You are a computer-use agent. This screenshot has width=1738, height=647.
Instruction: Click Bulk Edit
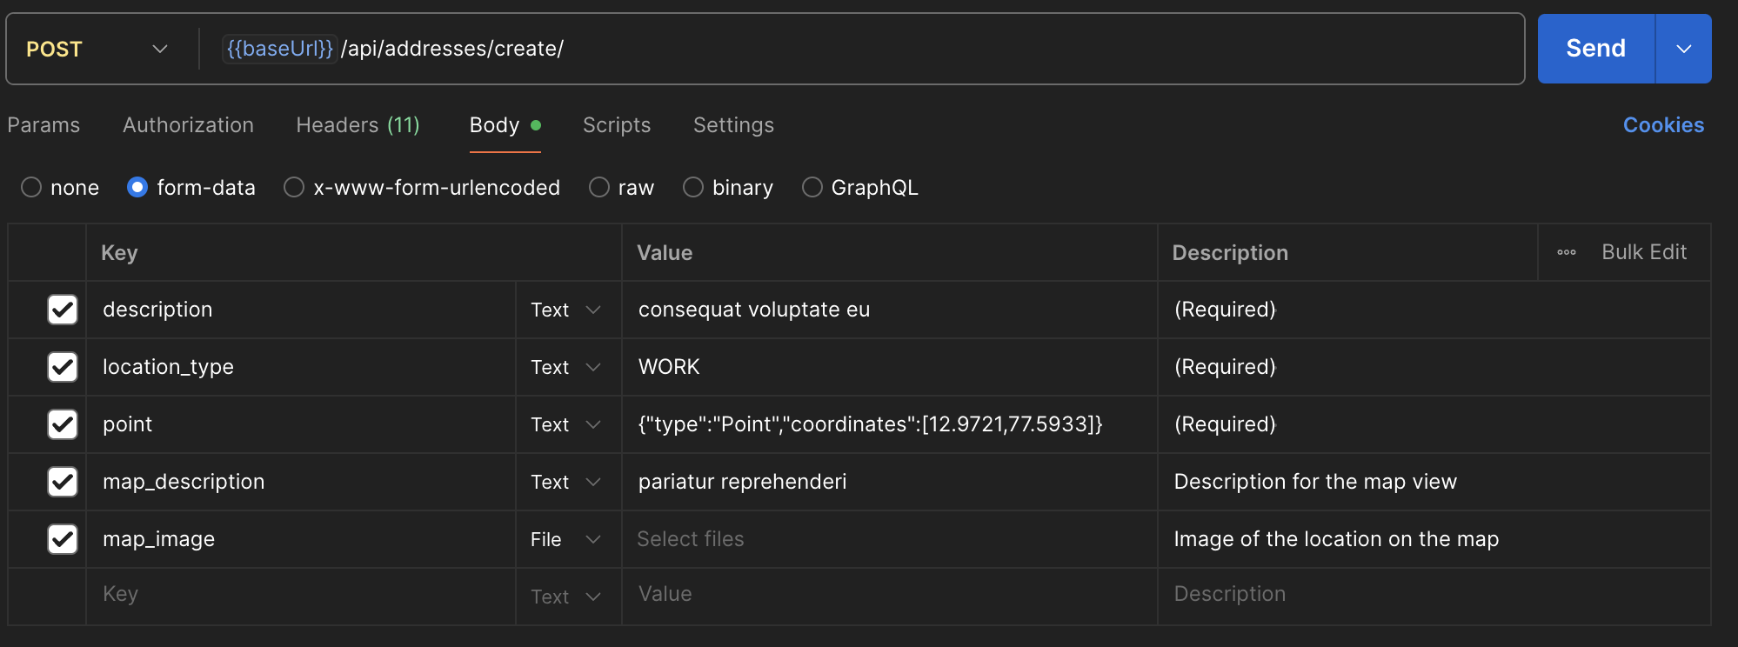1643,252
